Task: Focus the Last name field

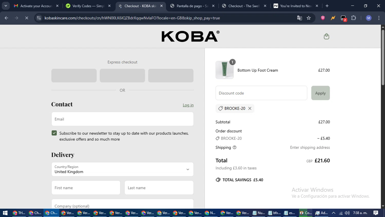Action: pos(159,188)
